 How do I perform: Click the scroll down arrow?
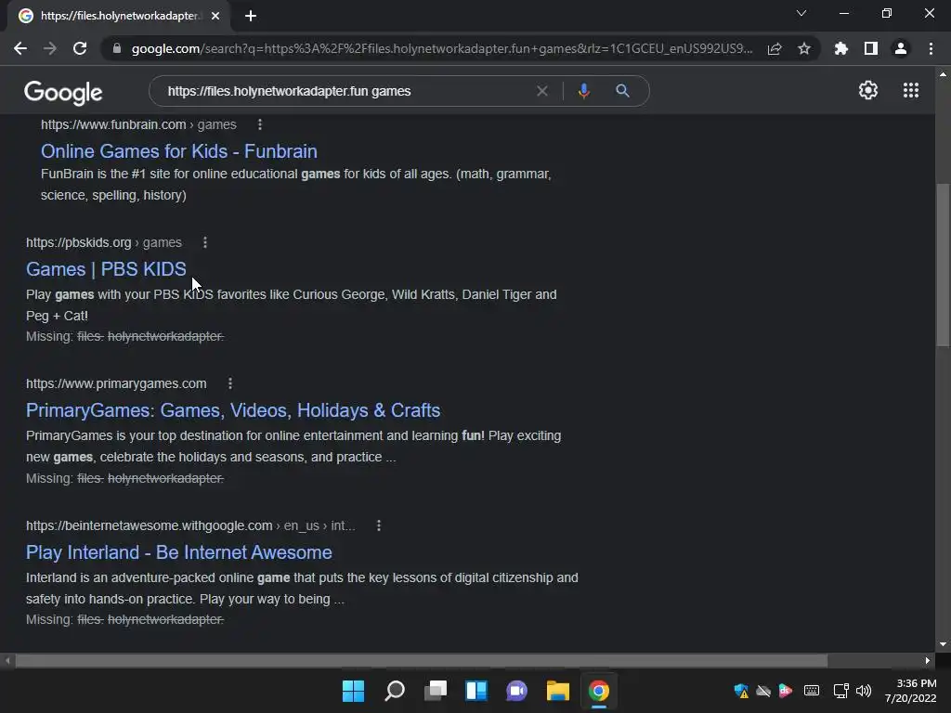(943, 644)
